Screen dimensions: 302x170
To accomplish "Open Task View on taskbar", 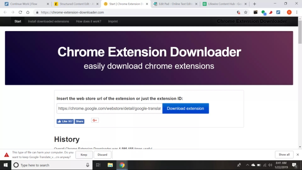I will coord(98,165).
